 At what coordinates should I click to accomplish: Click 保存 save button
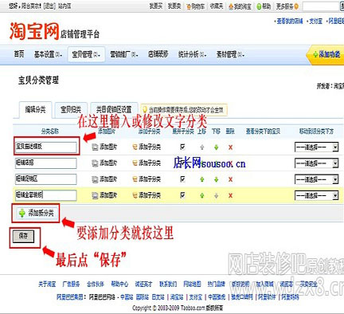(x=23, y=236)
